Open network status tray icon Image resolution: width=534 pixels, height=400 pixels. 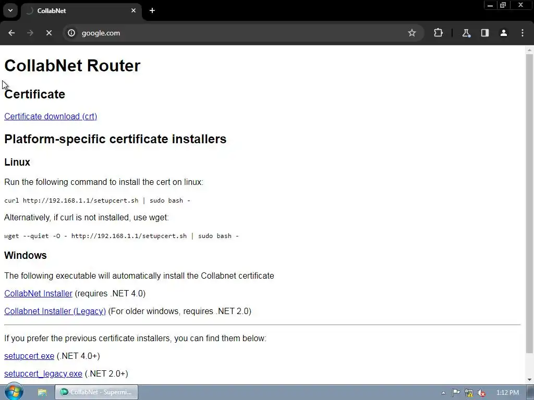point(469,393)
